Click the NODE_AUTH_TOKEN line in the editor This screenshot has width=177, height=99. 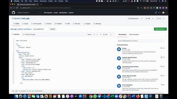click(36, 79)
